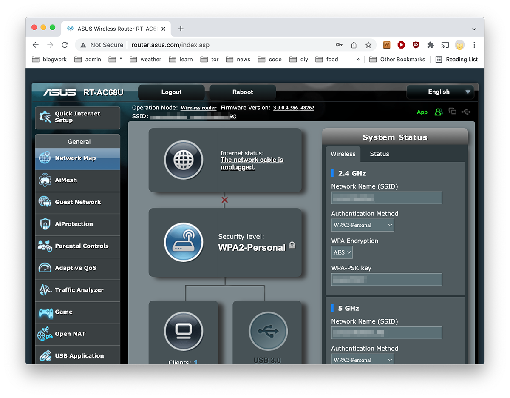Open the firmware version link
Viewport: 510px width, 398px height.
pyautogui.click(x=294, y=108)
